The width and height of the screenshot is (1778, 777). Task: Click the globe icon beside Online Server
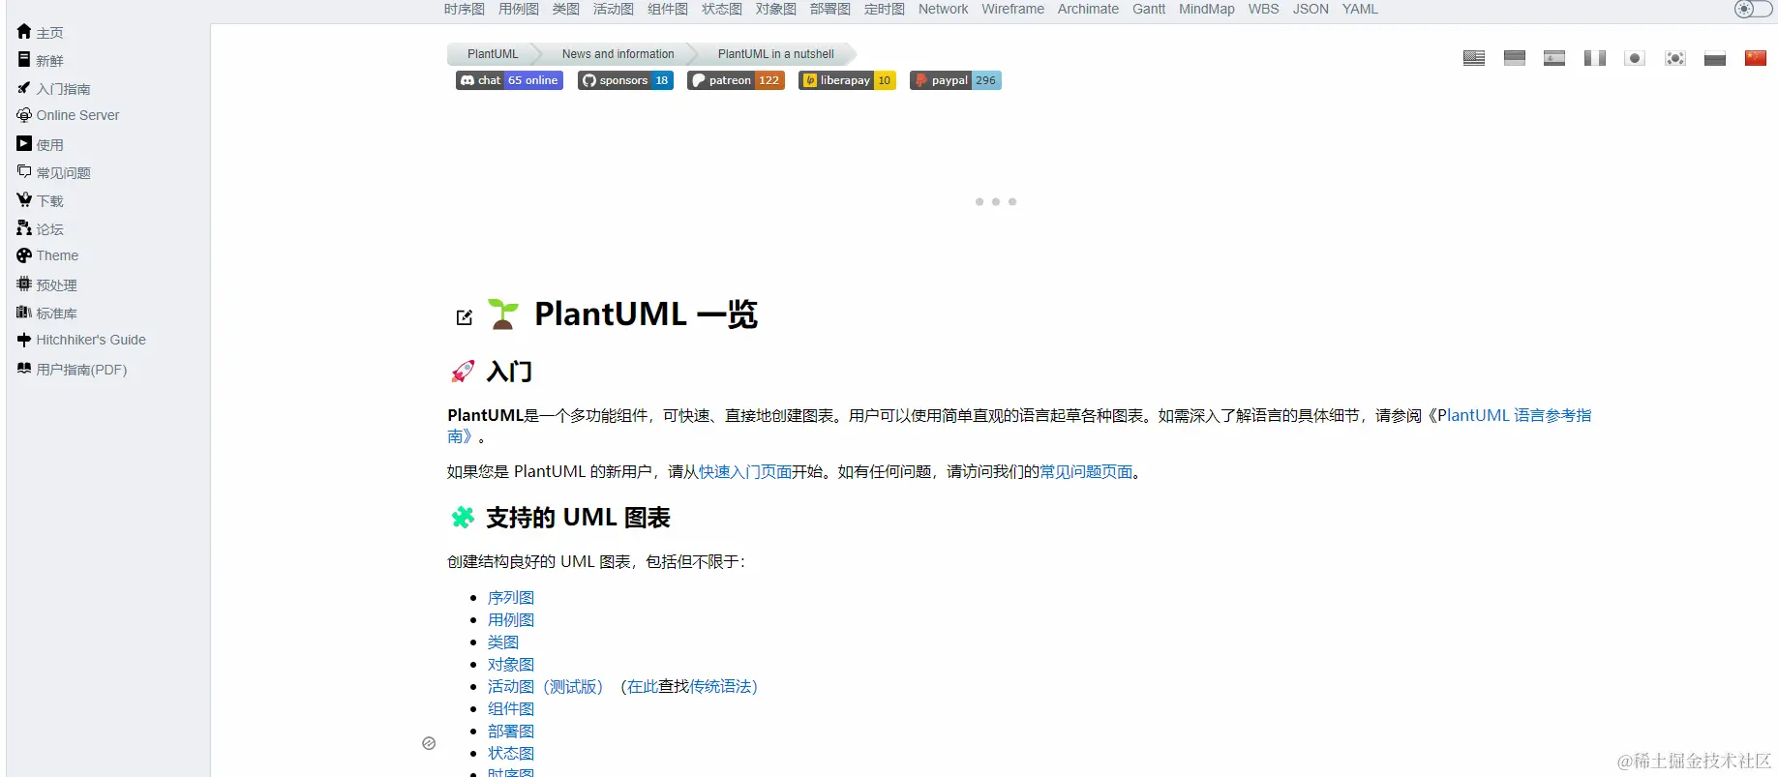pyautogui.click(x=24, y=115)
